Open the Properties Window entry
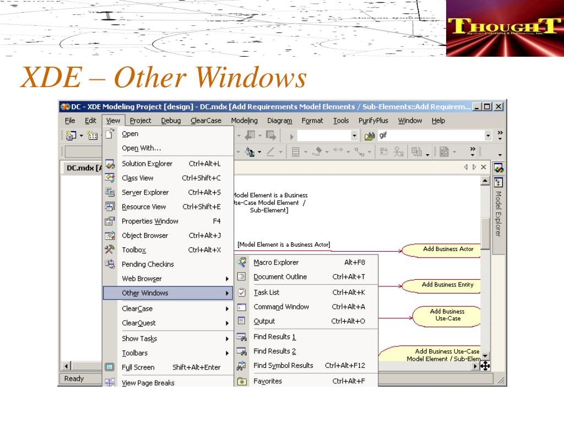The width and height of the screenshot is (564, 423). coord(167,221)
